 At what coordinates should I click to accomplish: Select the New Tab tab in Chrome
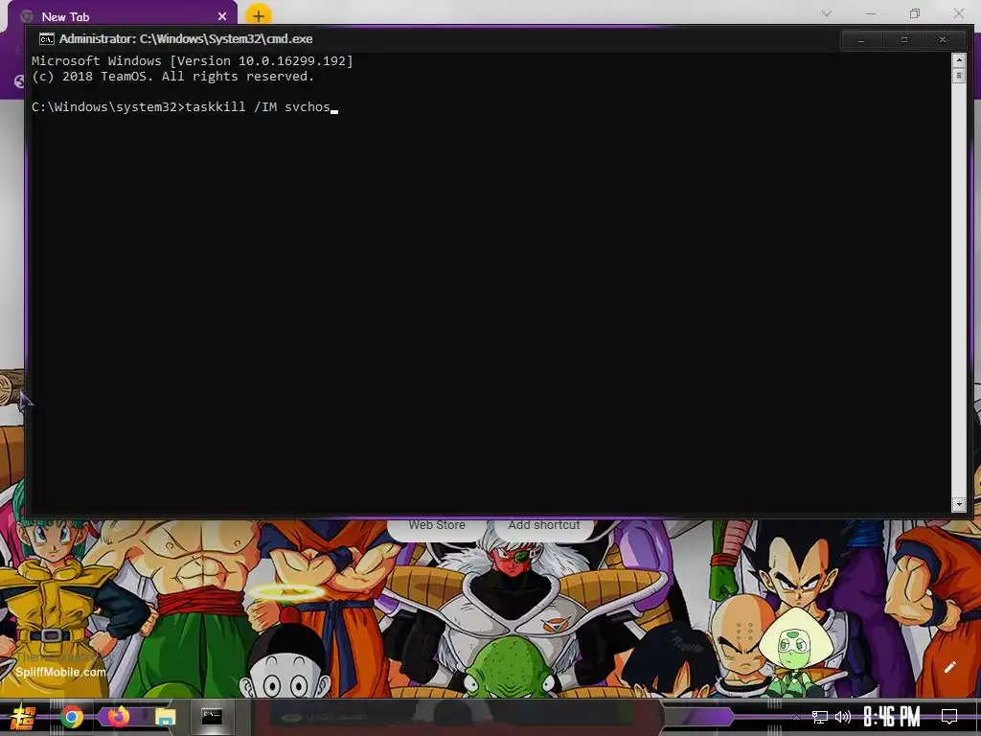click(123, 17)
